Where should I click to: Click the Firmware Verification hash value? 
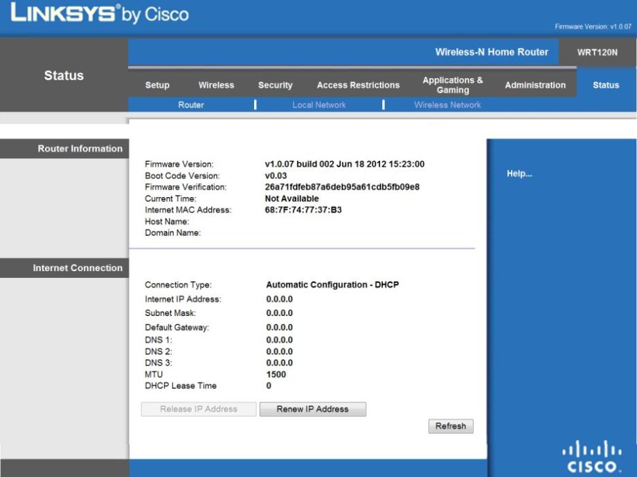pyautogui.click(x=342, y=187)
